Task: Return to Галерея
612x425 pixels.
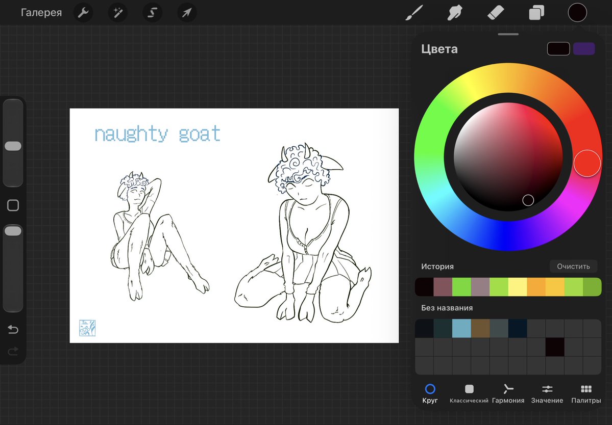Action: point(41,12)
